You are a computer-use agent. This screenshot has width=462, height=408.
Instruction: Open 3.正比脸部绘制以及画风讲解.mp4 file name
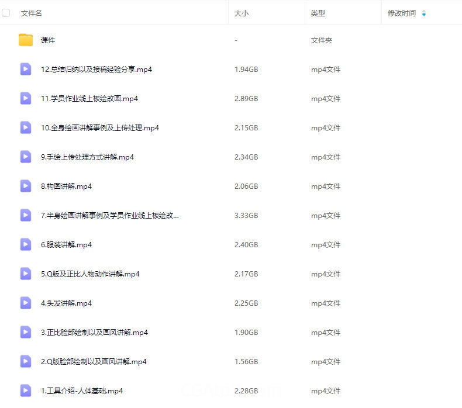(x=94, y=332)
